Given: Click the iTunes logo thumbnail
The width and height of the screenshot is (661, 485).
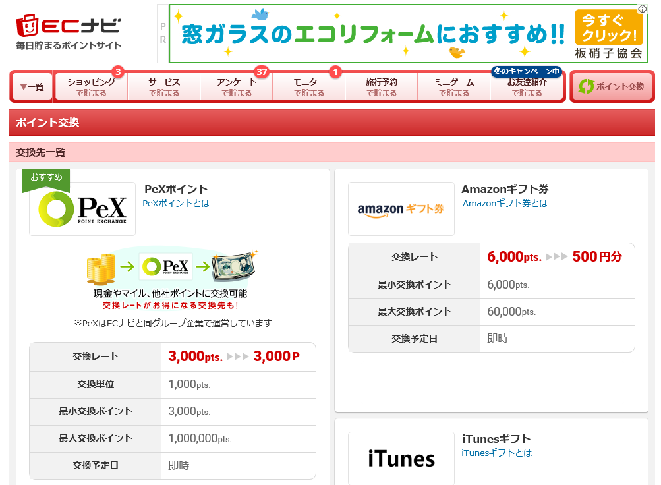Looking at the screenshot, I should pos(401,459).
